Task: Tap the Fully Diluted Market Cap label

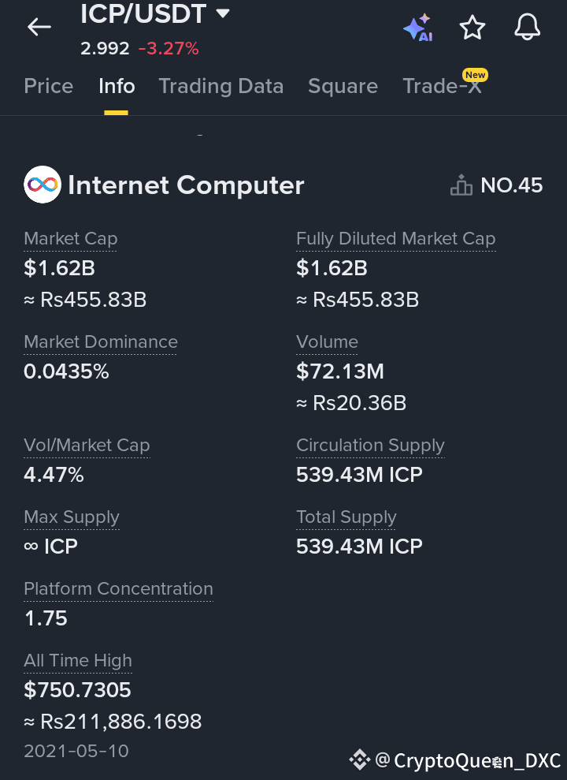Action: [x=395, y=238]
